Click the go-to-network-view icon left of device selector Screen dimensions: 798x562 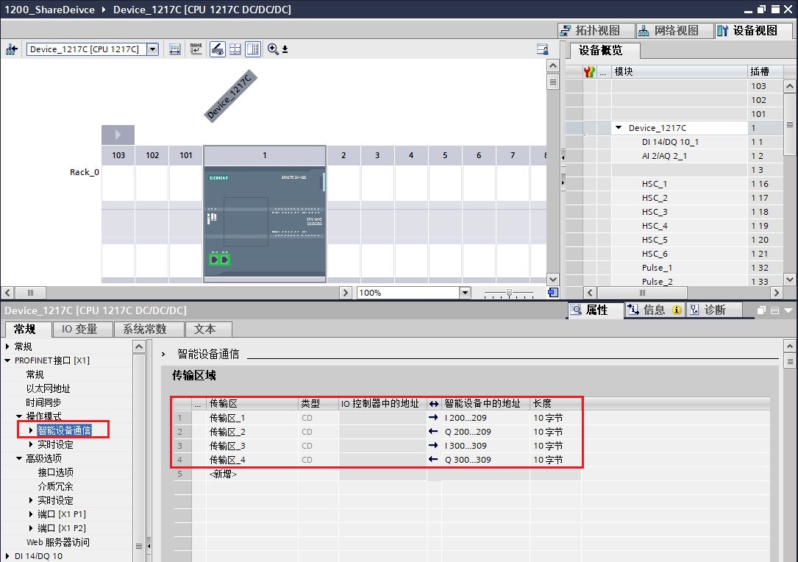(x=11, y=49)
